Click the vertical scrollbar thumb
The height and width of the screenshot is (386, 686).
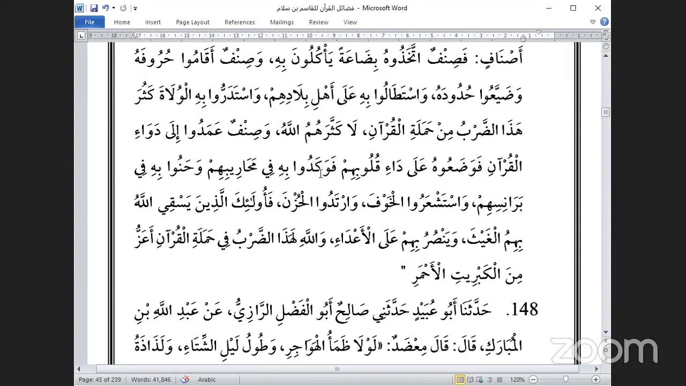[606, 112]
